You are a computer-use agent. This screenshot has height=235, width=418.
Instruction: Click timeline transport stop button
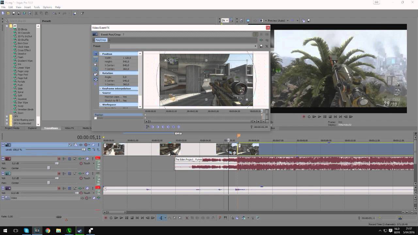(x=132, y=218)
